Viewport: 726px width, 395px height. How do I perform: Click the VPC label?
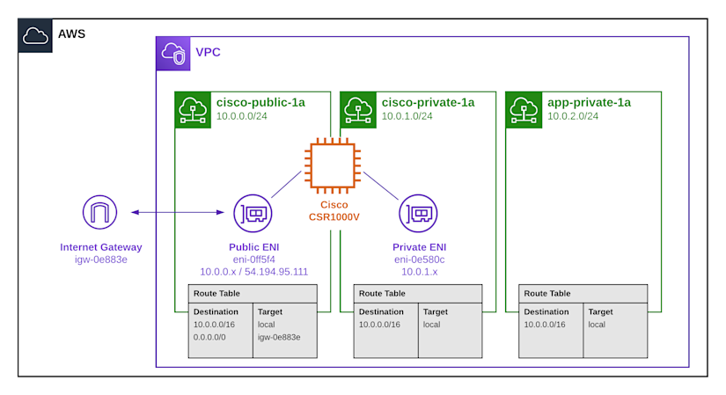pos(208,52)
